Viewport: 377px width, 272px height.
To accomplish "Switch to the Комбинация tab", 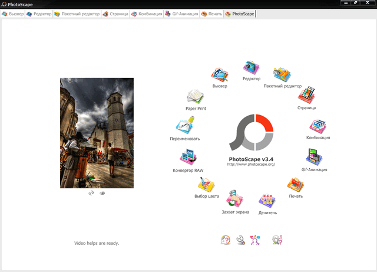I will [x=147, y=14].
